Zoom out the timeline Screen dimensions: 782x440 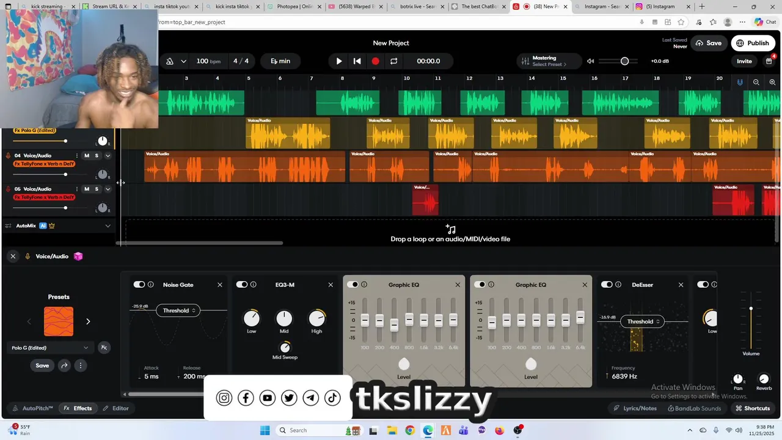[756, 82]
